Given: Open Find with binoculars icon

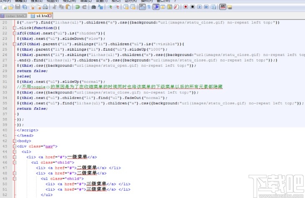Looking at the screenshot, I should click(94, 7).
